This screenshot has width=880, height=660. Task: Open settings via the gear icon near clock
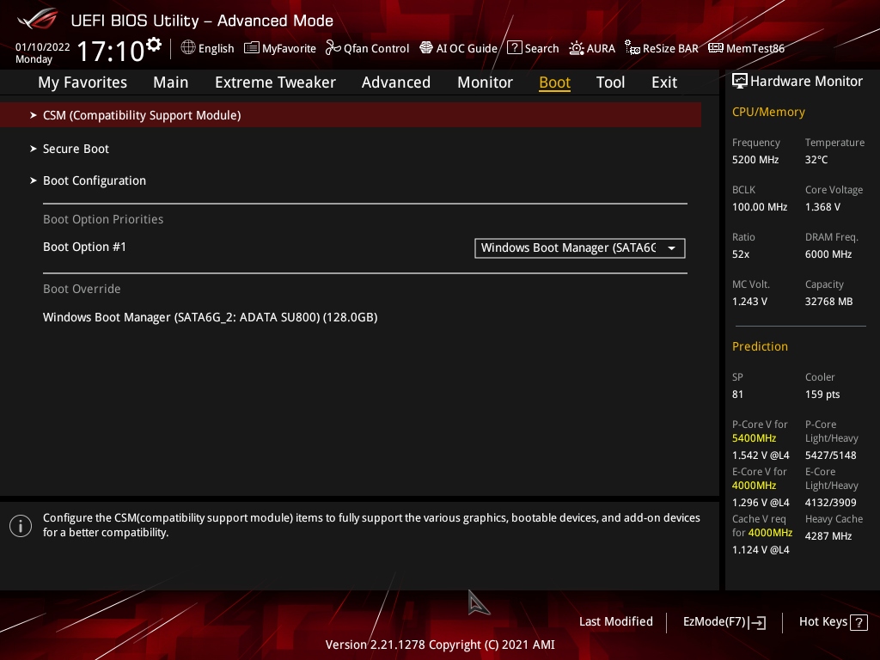click(154, 45)
